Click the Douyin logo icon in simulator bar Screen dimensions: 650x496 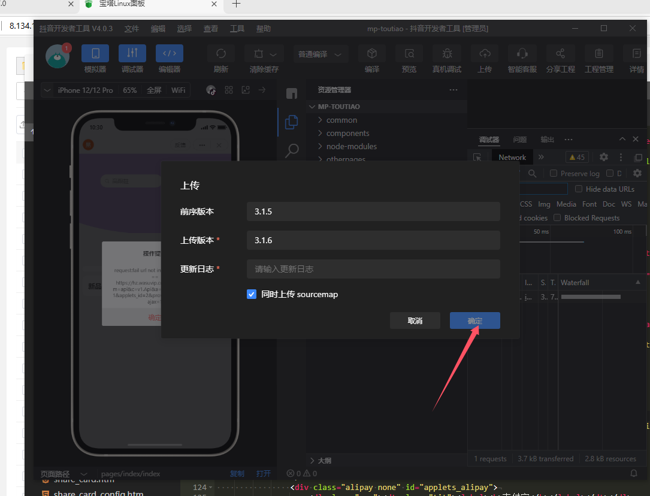click(211, 90)
